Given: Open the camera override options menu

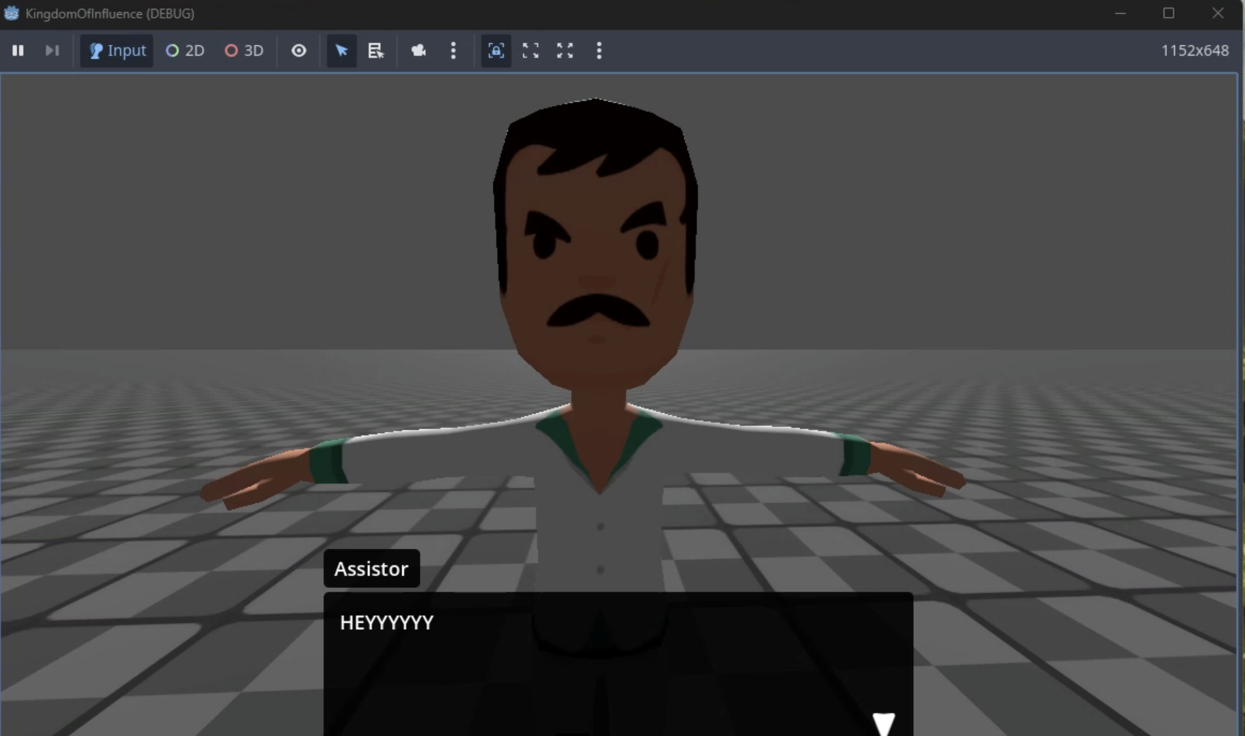Looking at the screenshot, I should [x=453, y=50].
